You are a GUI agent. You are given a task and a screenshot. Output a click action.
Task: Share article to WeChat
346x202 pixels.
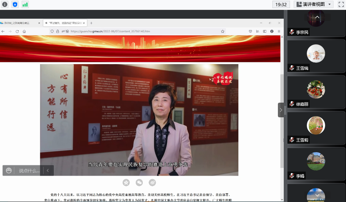click(x=139, y=183)
